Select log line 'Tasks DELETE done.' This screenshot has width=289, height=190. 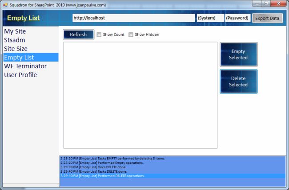pos(173,171)
